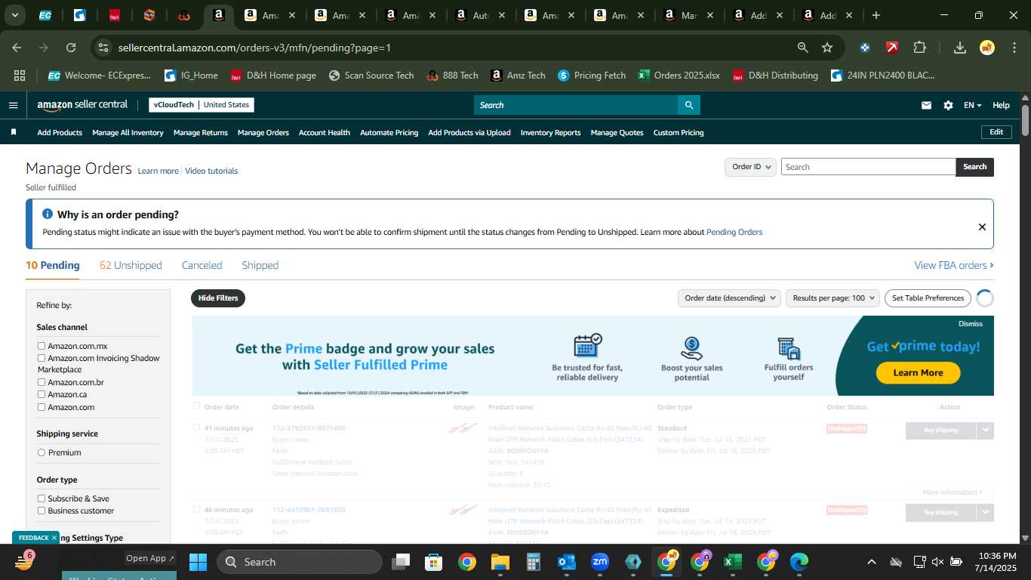Open a new browser tab

pos(876,15)
